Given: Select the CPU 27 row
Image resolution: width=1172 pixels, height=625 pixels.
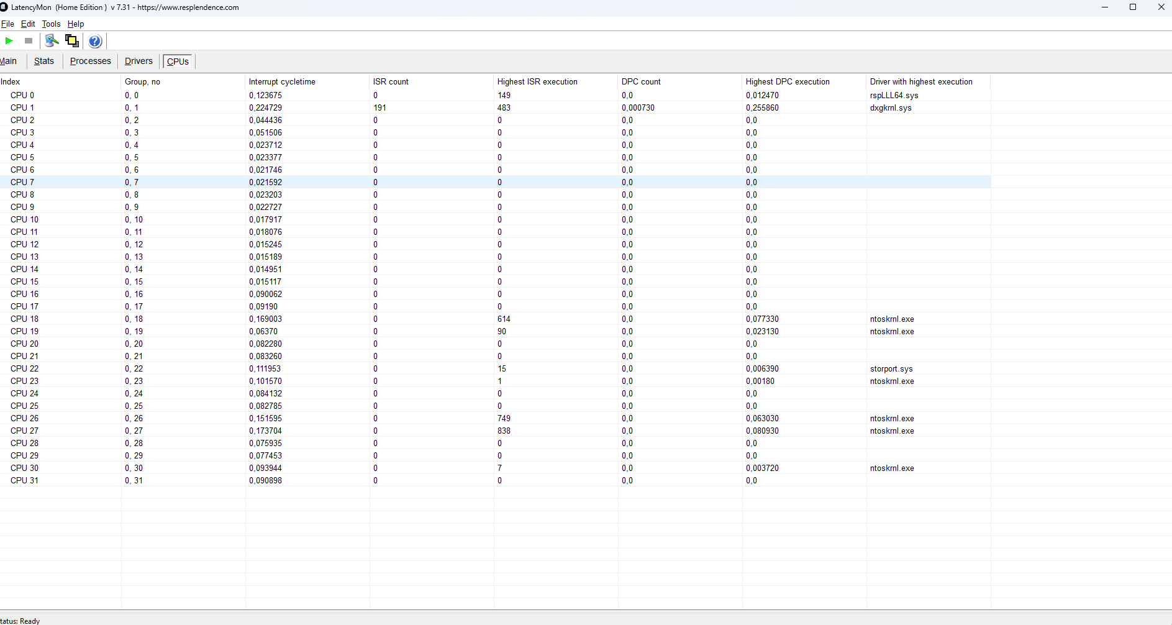Looking at the screenshot, I should tap(495, 431).
